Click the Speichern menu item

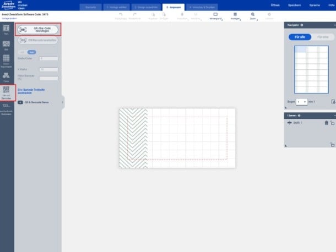click(x=295, y=5)
